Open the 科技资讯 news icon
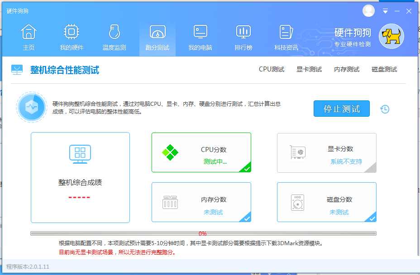 tap(286, 32)
